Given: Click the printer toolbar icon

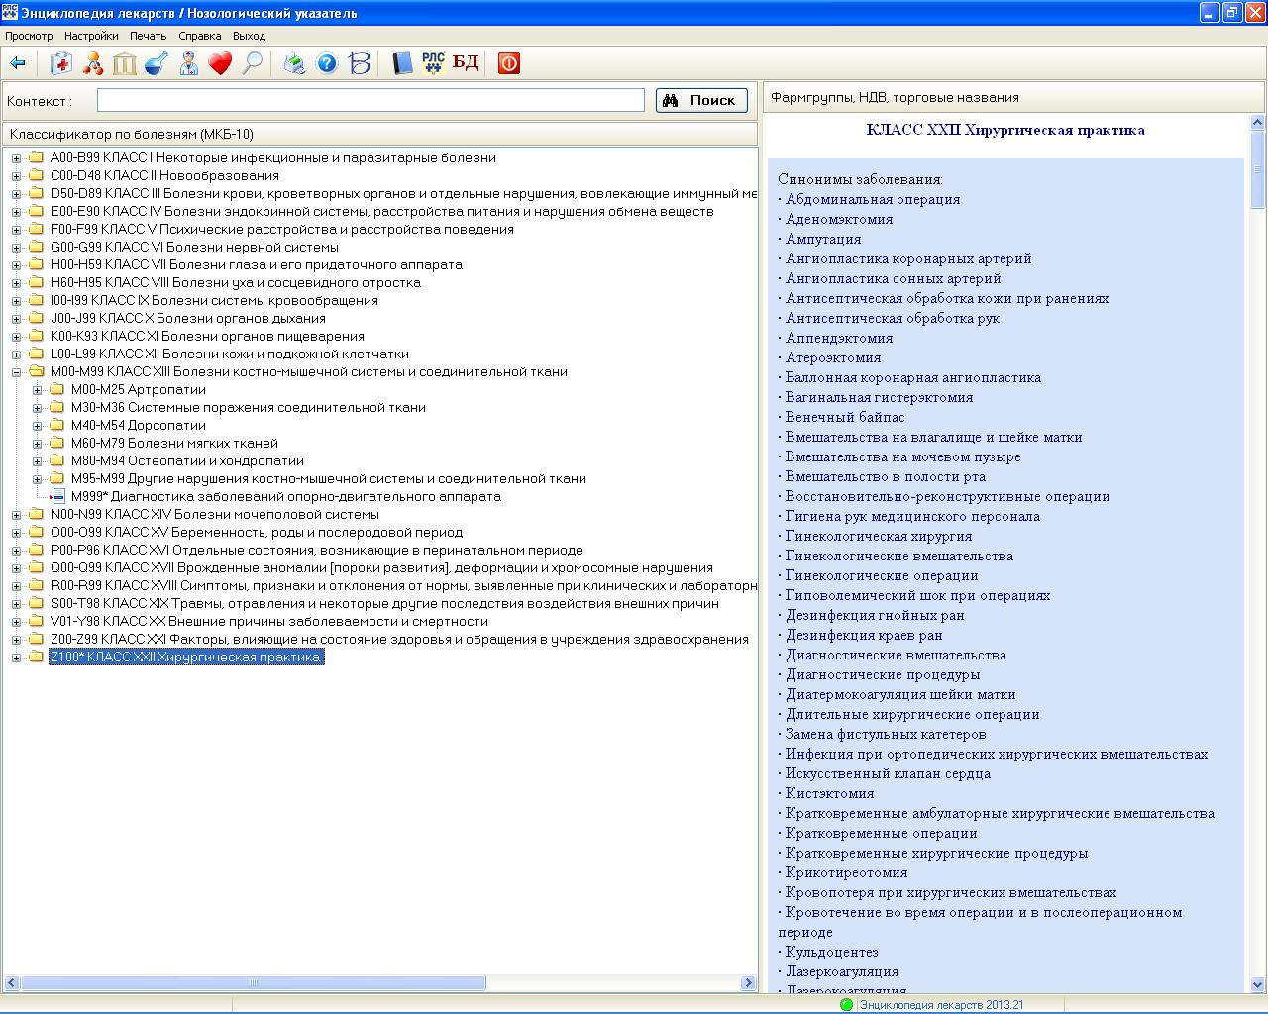Looking at the screenshot, I should click(294, 63).
